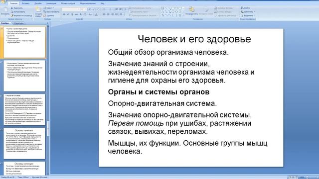Click the Numbering list icon
This screenshot has width=319, height=179.
[110, 9]
